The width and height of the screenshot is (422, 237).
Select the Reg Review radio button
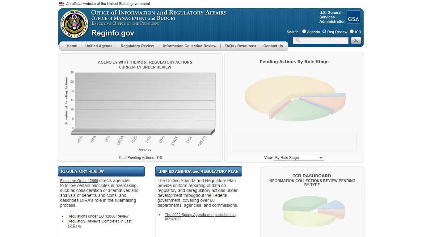point(324,31)
